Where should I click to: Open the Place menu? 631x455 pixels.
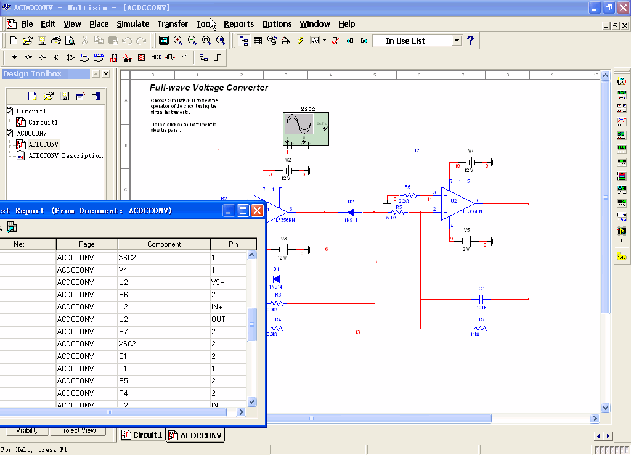click(x=99, y=24)
